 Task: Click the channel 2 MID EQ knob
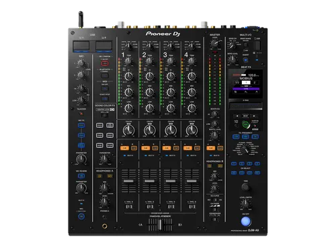(x=150, y=92)
